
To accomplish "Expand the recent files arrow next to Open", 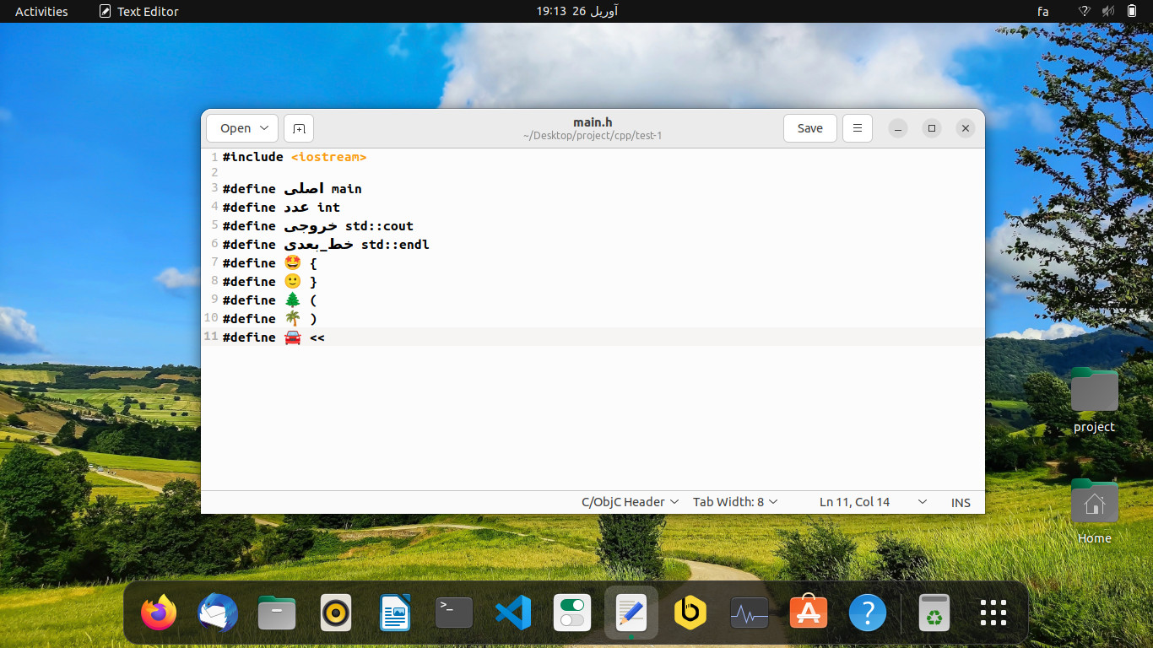I will (264, 128).
